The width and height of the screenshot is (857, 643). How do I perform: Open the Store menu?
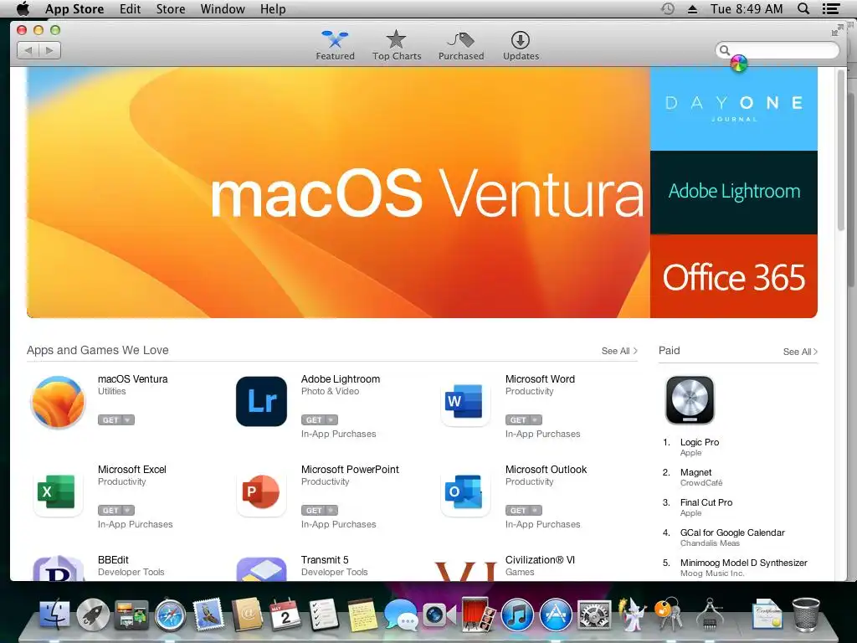click(x=171, y=8)
